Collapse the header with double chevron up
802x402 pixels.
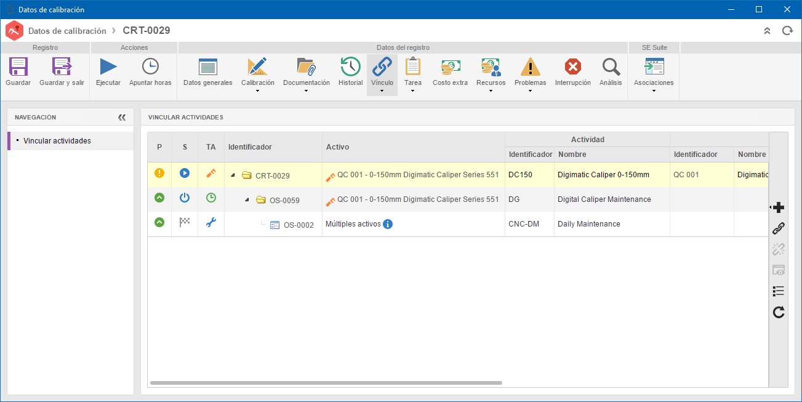coord(767,30)
